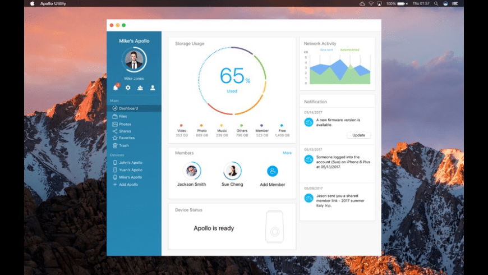Click the Apollo device image

274,226
